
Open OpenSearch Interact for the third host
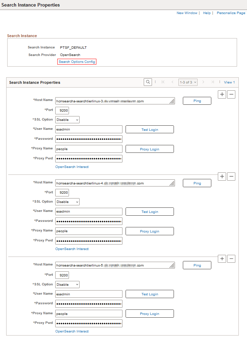click(72, 331)
